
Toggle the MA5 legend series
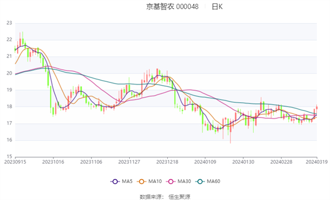[122, 181]
